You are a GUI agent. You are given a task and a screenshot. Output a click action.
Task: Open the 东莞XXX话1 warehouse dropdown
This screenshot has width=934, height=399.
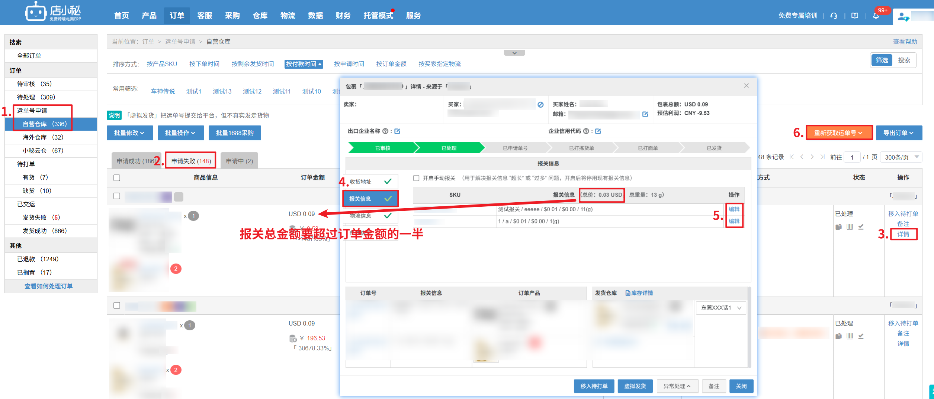pos(720,308)
